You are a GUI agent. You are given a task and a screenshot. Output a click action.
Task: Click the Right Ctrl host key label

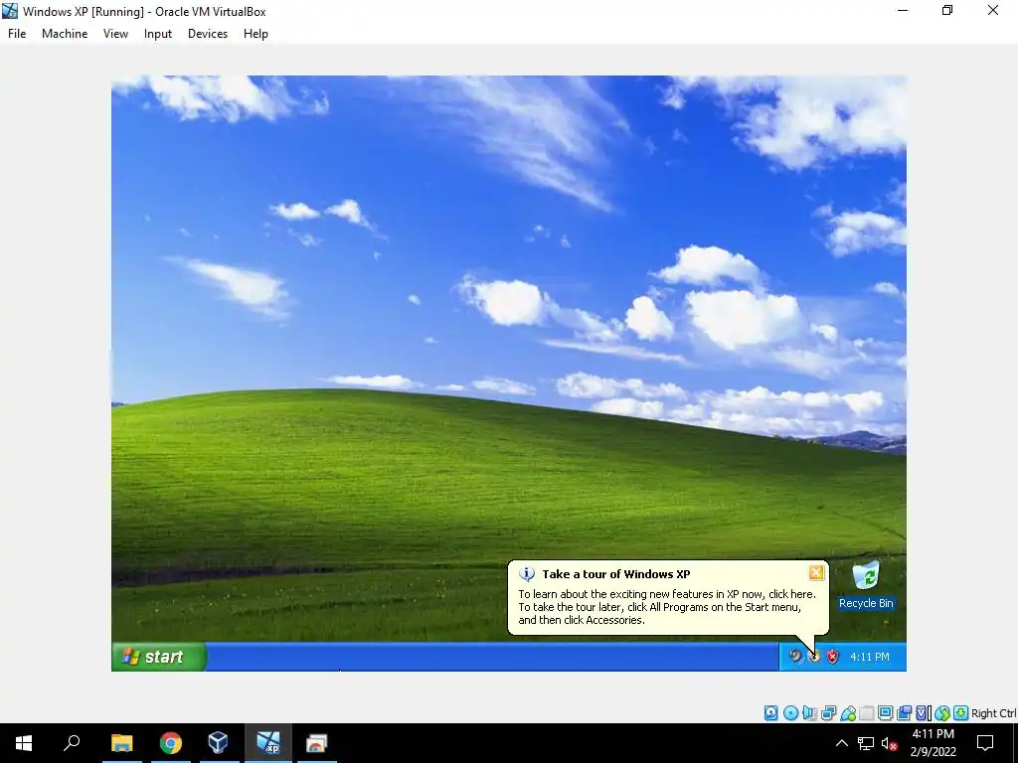click(993, 713)
